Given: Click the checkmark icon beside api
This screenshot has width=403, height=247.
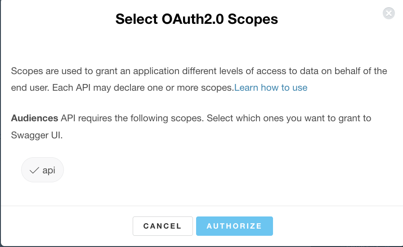Looking at the screenshot, I should click(x=34, y=170).
